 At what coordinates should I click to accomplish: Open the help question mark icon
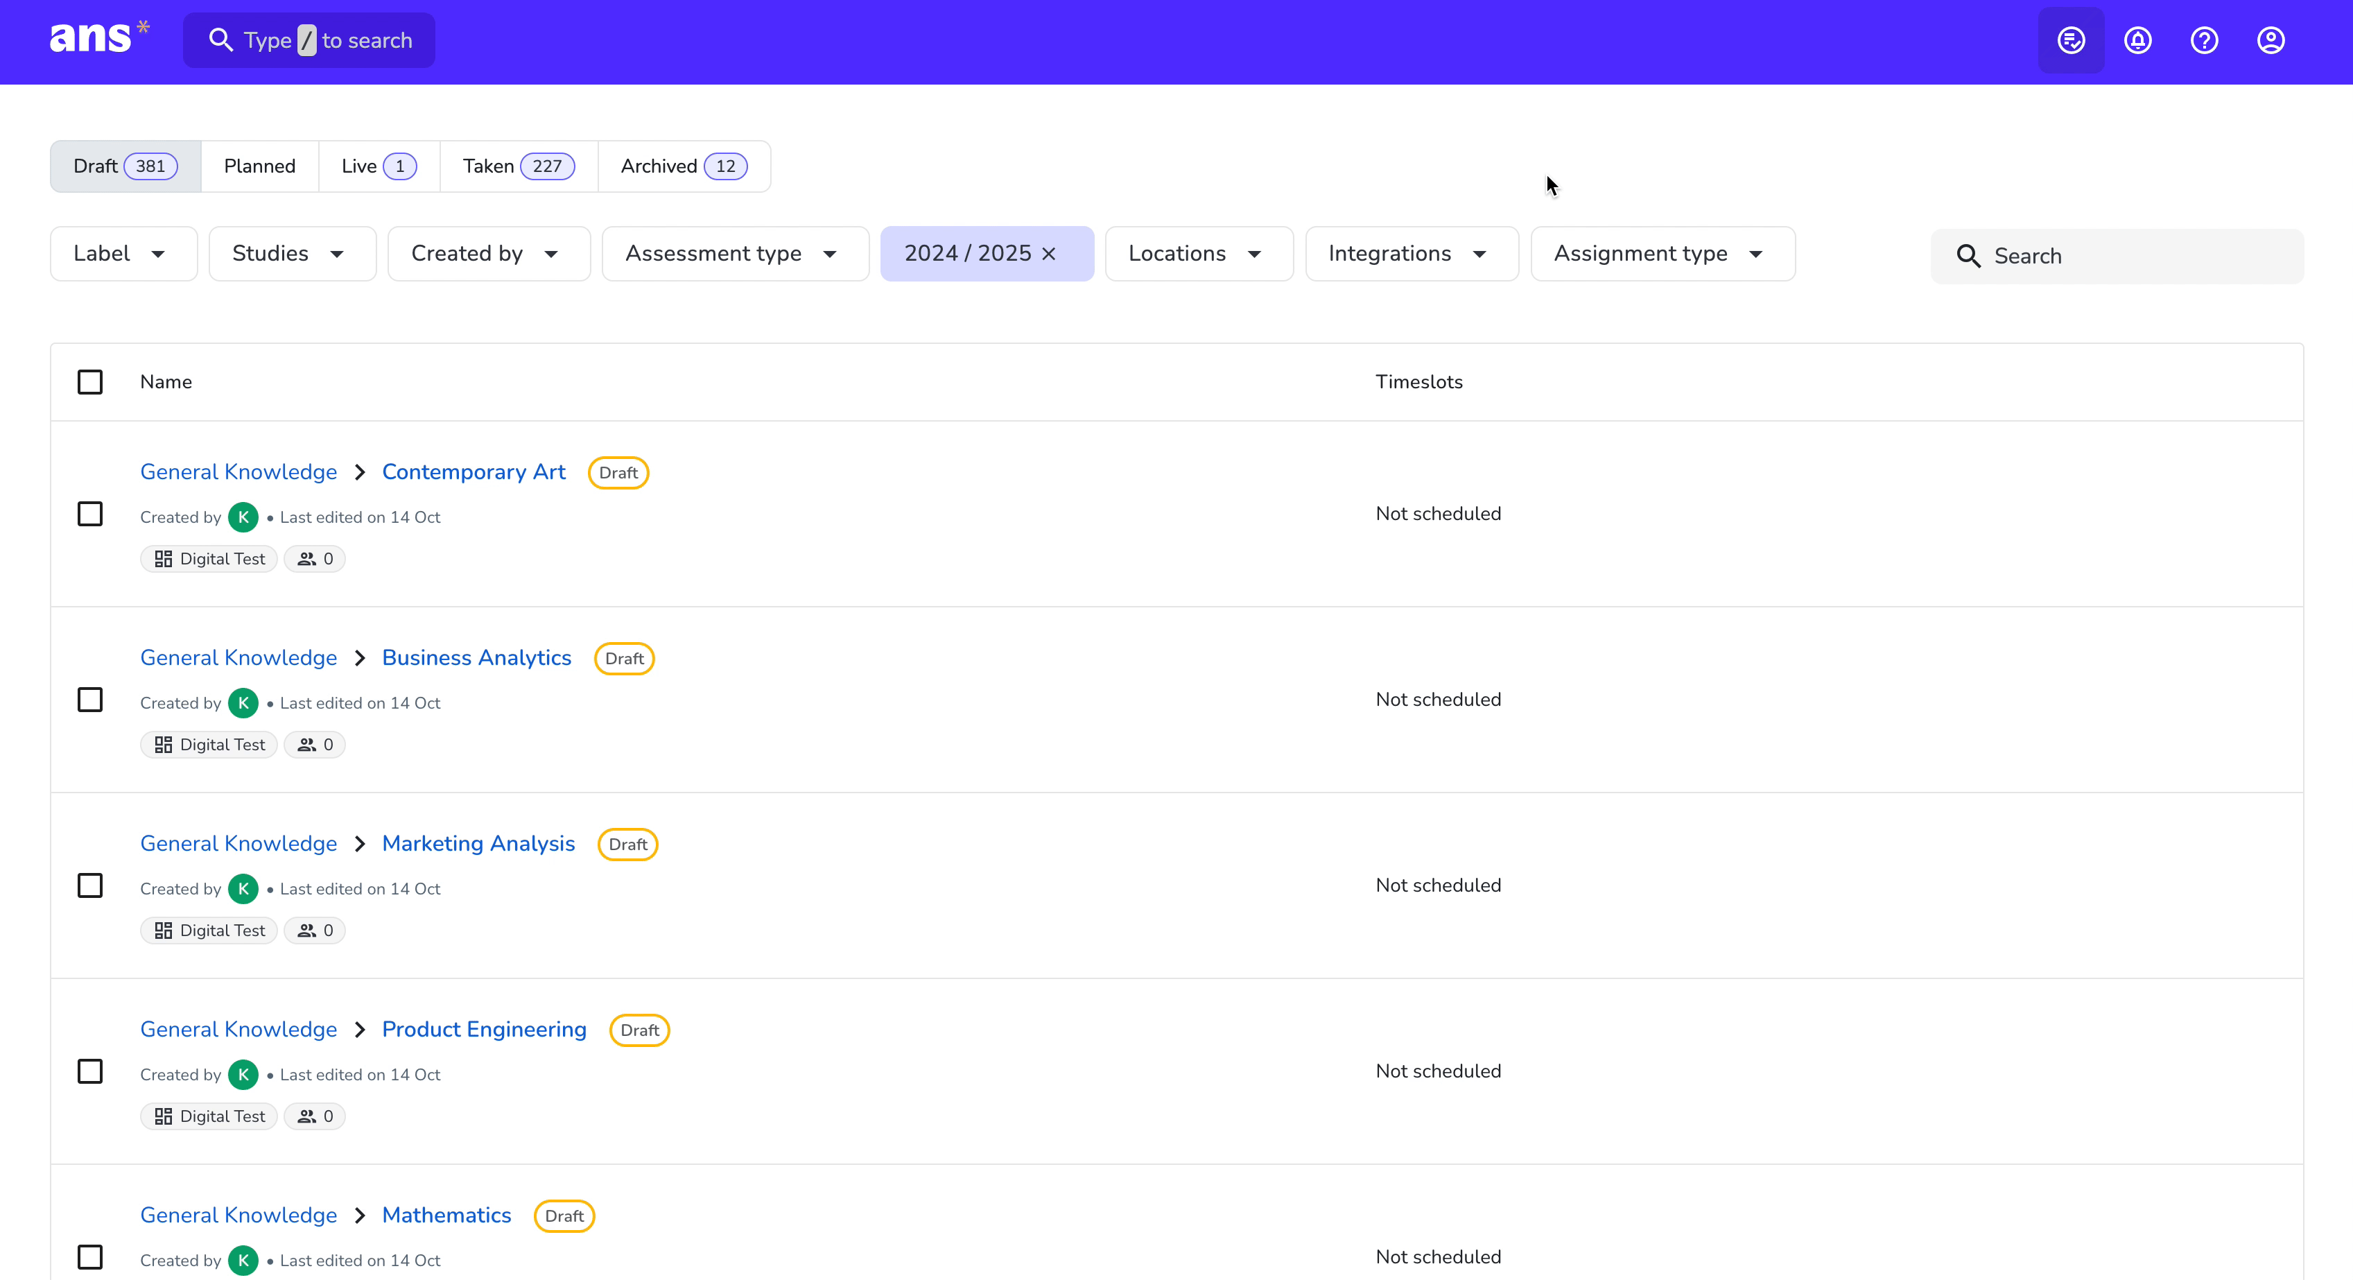click(x=2204, y=40)
